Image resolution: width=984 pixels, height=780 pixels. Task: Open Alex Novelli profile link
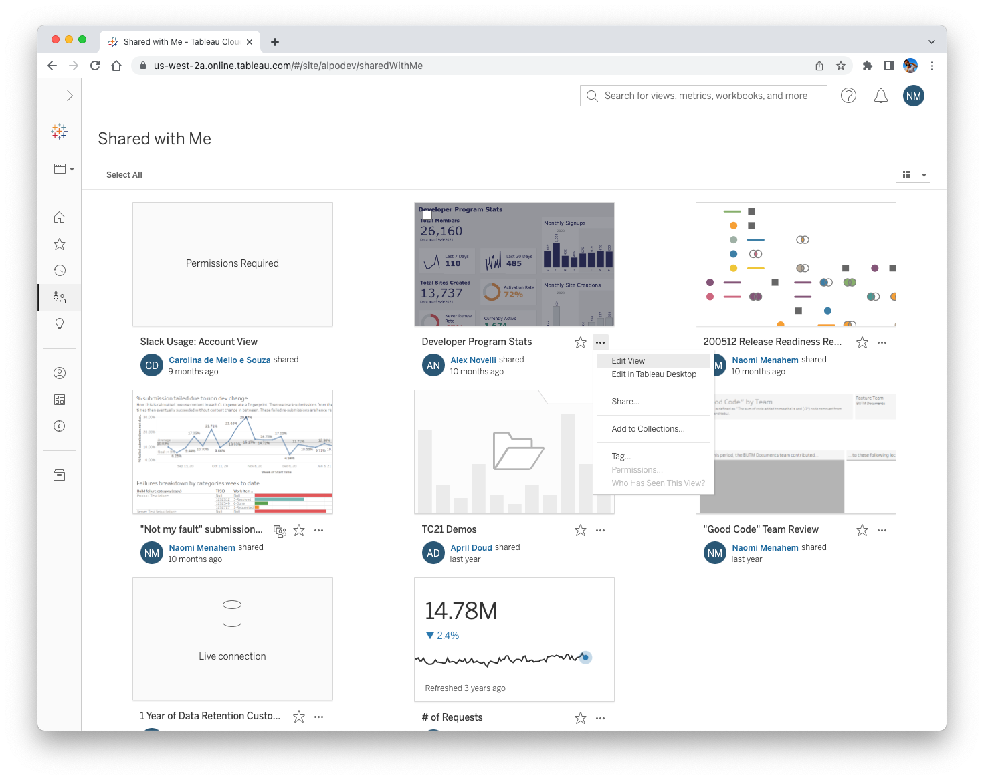coord(474,360)
